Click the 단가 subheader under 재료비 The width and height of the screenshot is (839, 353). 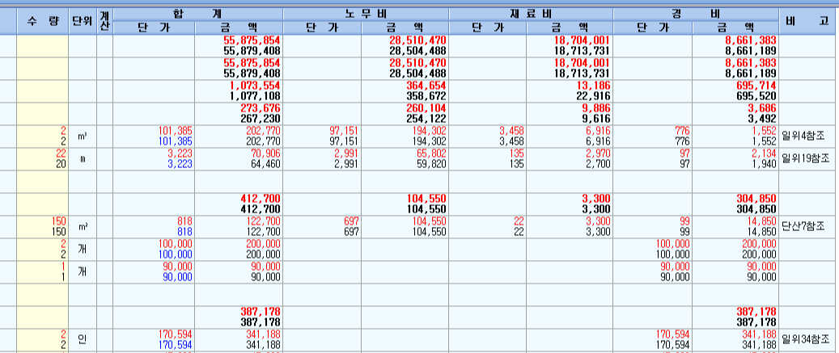pos(487,28)
